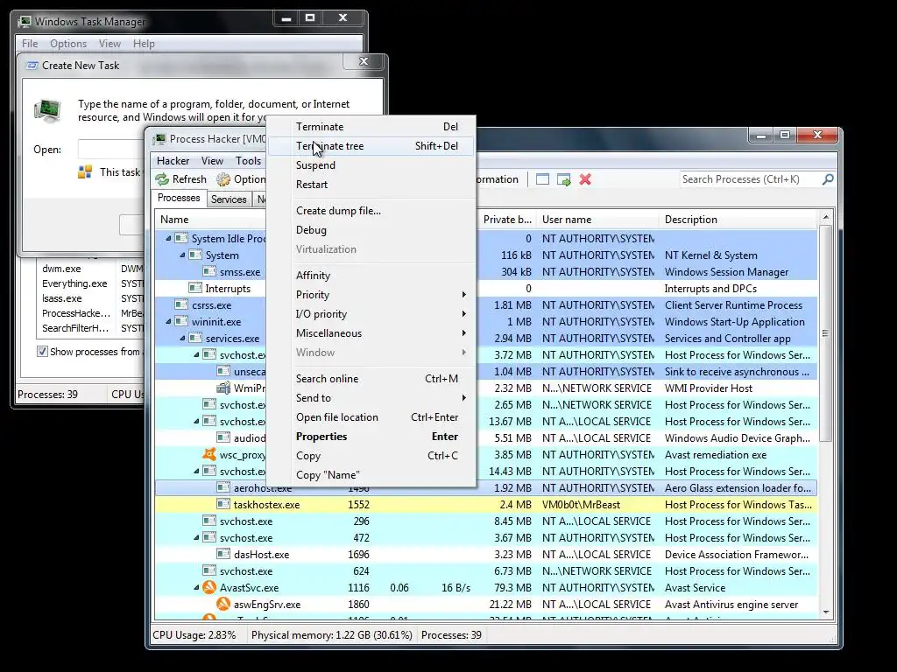Click the Refresh toolbar icon in Process Hacker
This screenshot has height=672, width=897.
(162, 179)
